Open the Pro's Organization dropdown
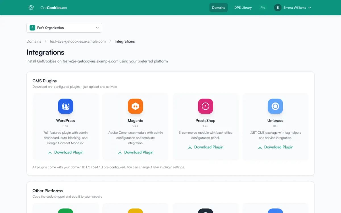This screenshot has height=213, width=341. click(64, 28)
